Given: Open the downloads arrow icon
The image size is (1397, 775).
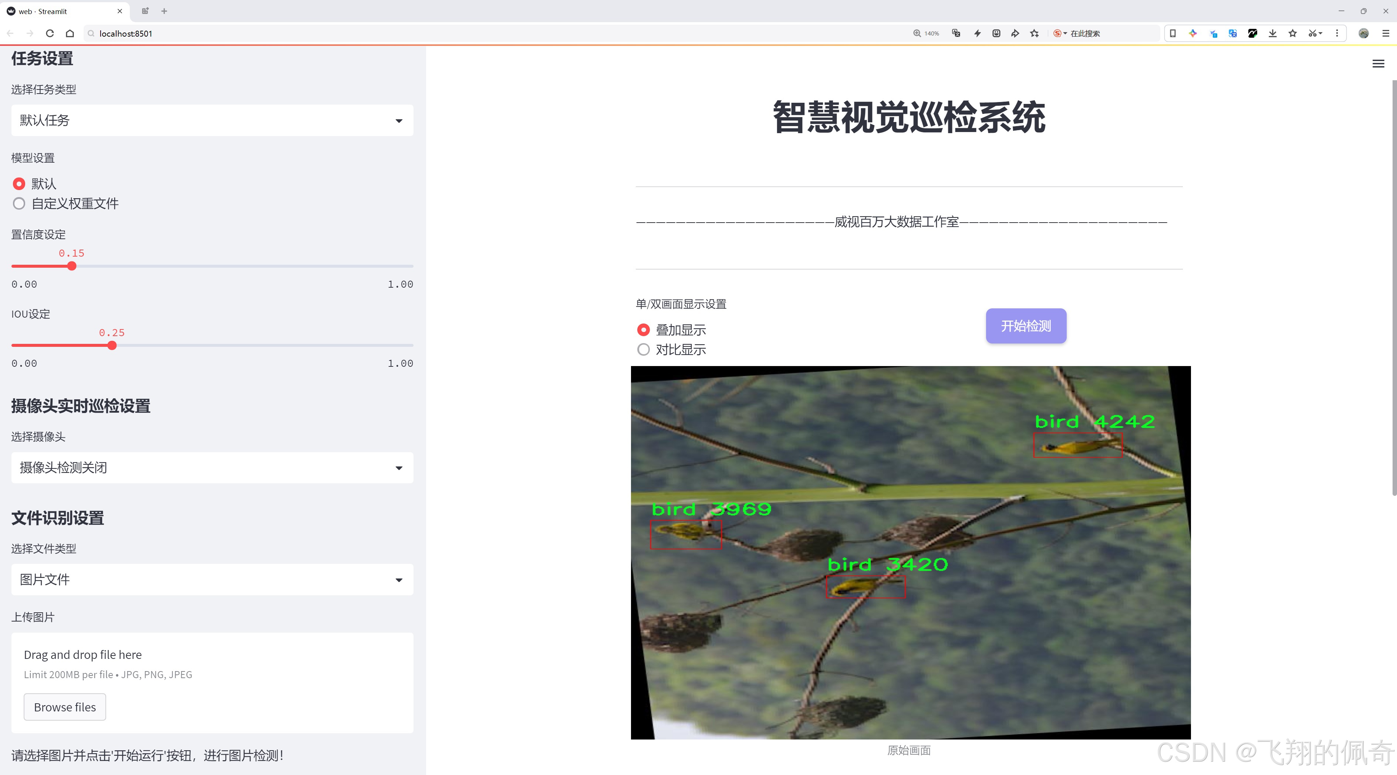Looking at the screenshot, I should click(1273, 33).
